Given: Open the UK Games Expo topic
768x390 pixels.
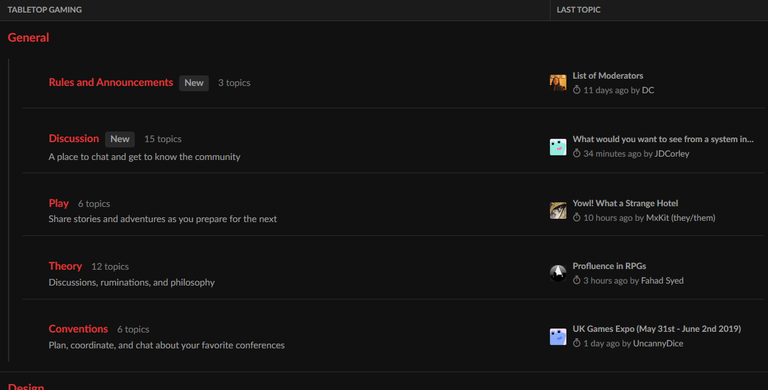Looking at the screenshot, I should coord(657,329).
